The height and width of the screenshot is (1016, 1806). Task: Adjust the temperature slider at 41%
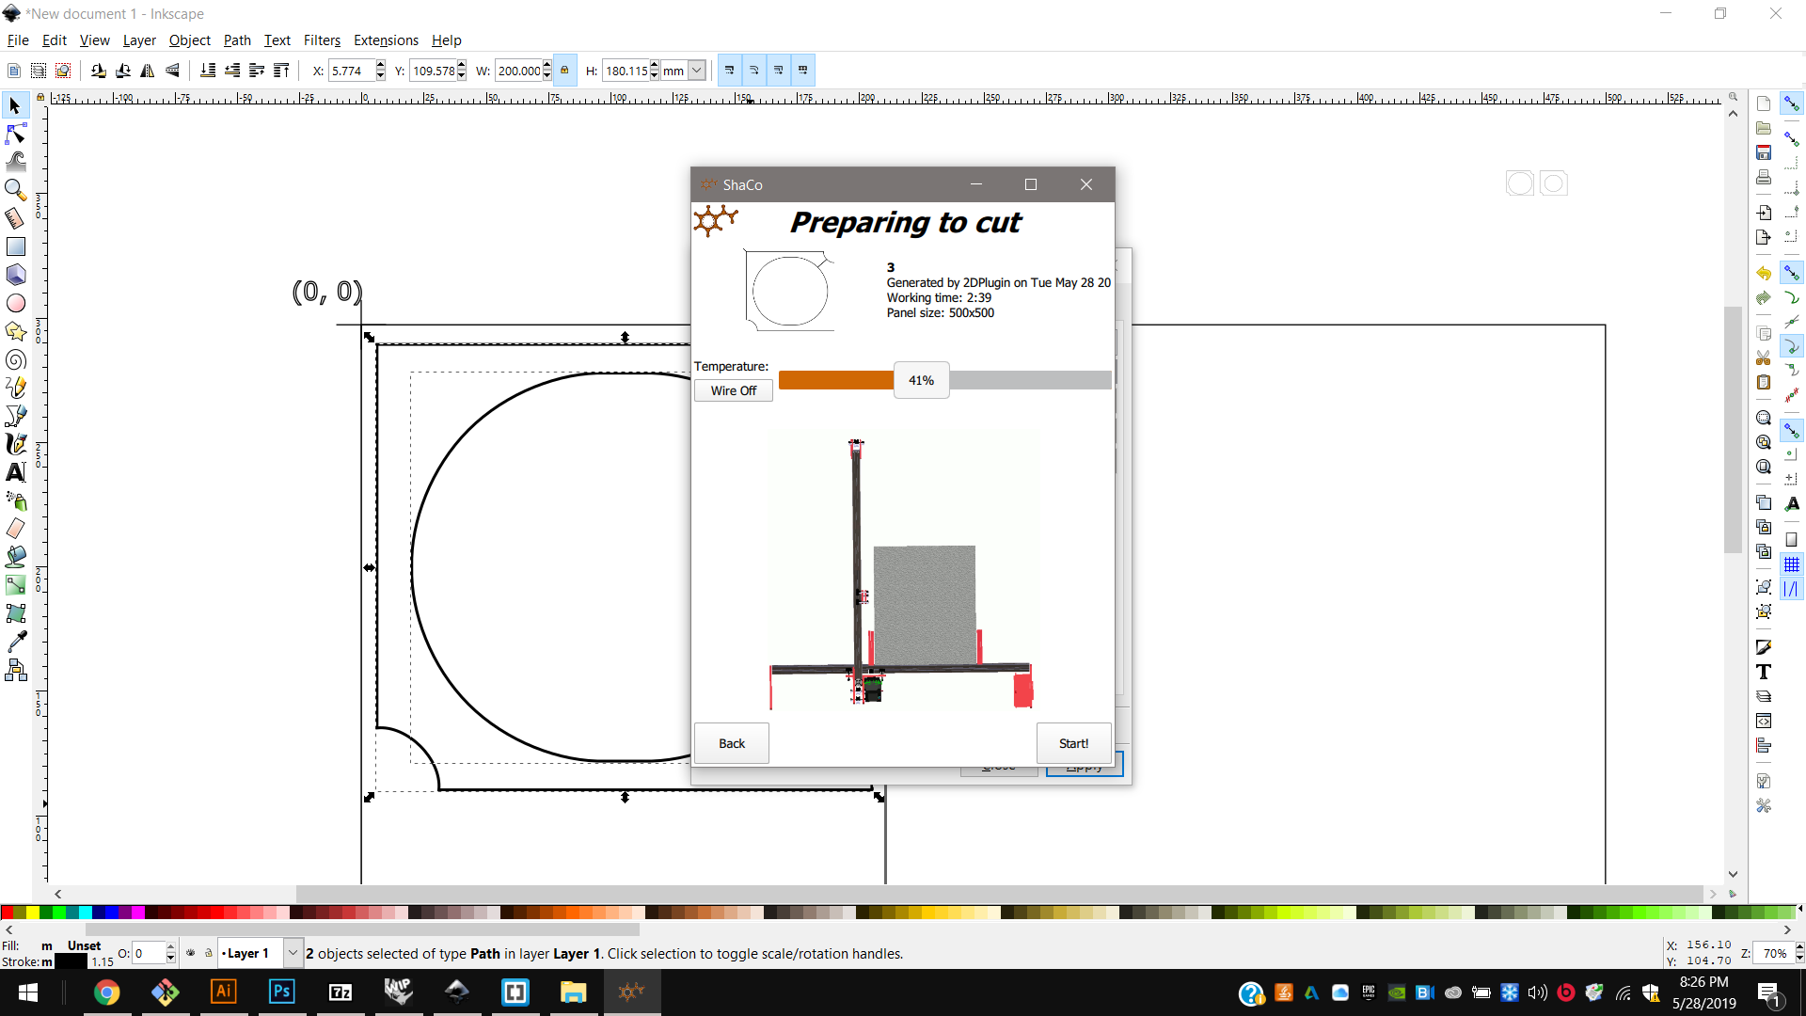tap(921, 380)
